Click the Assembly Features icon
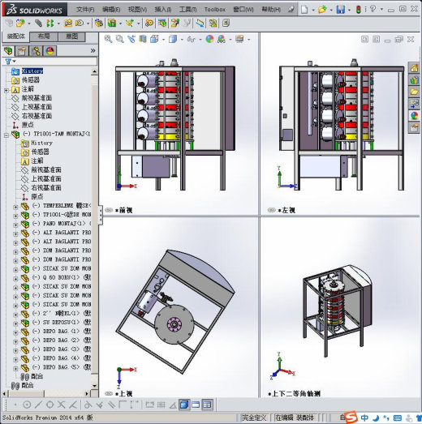The image size is (422, 424). click(112, 24)
